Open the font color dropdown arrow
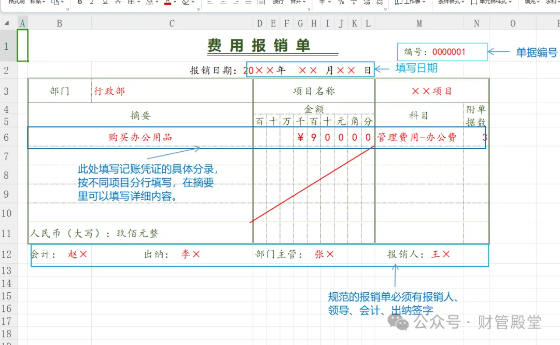This screenshot has width=560, height=345. [175, 2]
